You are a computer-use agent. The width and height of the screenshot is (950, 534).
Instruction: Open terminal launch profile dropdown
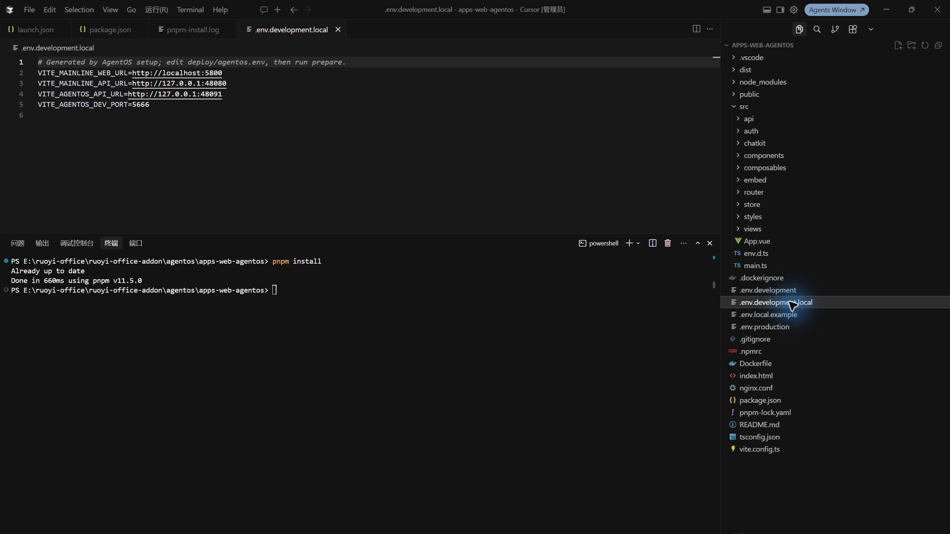638,243
